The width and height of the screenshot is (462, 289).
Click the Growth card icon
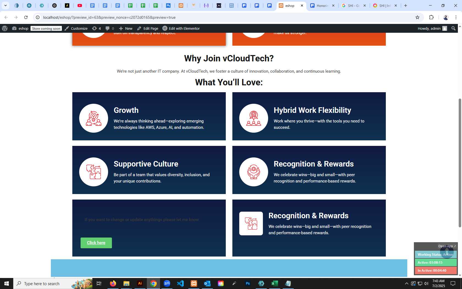pyautogui.click(x=94, y=118)
